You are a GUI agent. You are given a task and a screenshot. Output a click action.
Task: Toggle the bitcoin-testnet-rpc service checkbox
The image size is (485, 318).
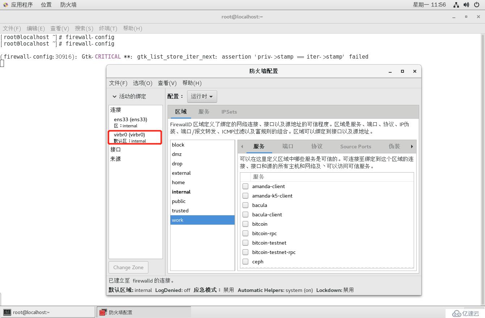[x=245, y=252]
